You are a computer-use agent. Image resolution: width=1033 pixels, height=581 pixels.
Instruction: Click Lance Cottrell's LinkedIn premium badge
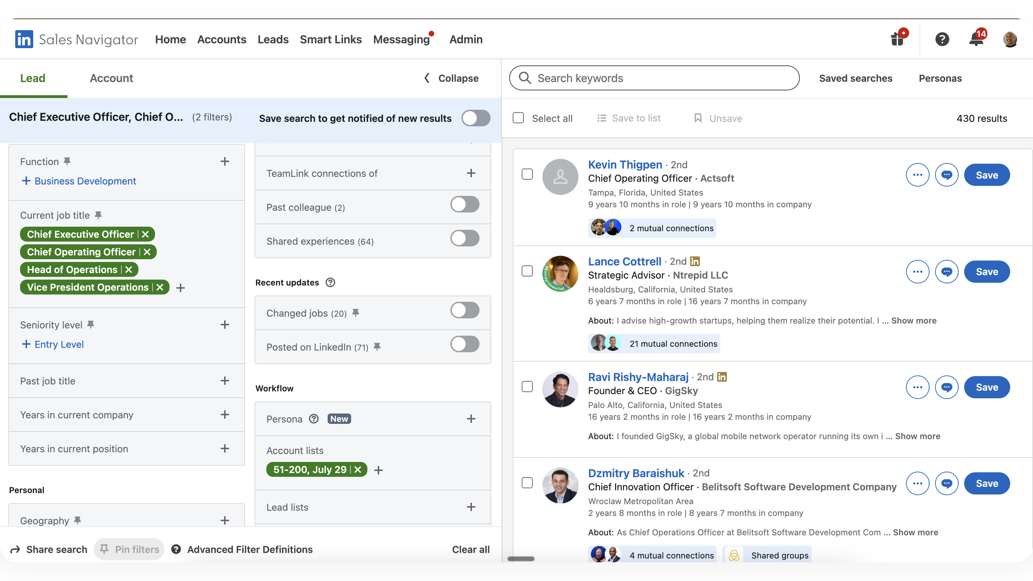(x=695, y=261)
